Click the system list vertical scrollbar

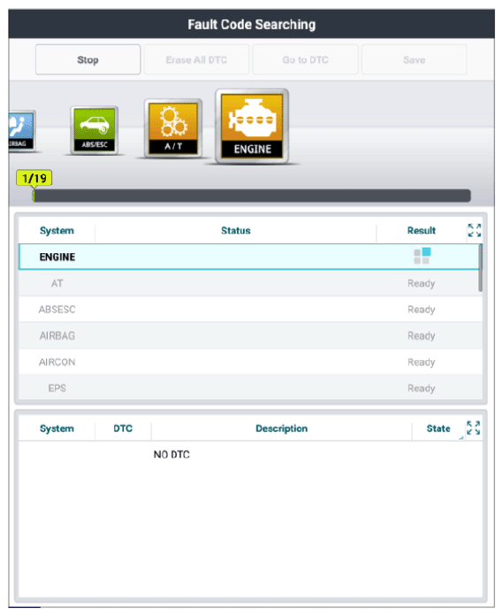point(481,268)
